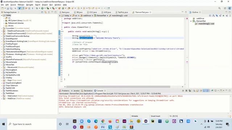This screenshot has width=232, height=130.
Task: Expand the JRE System Library node
Action: (x=4, y=21)
